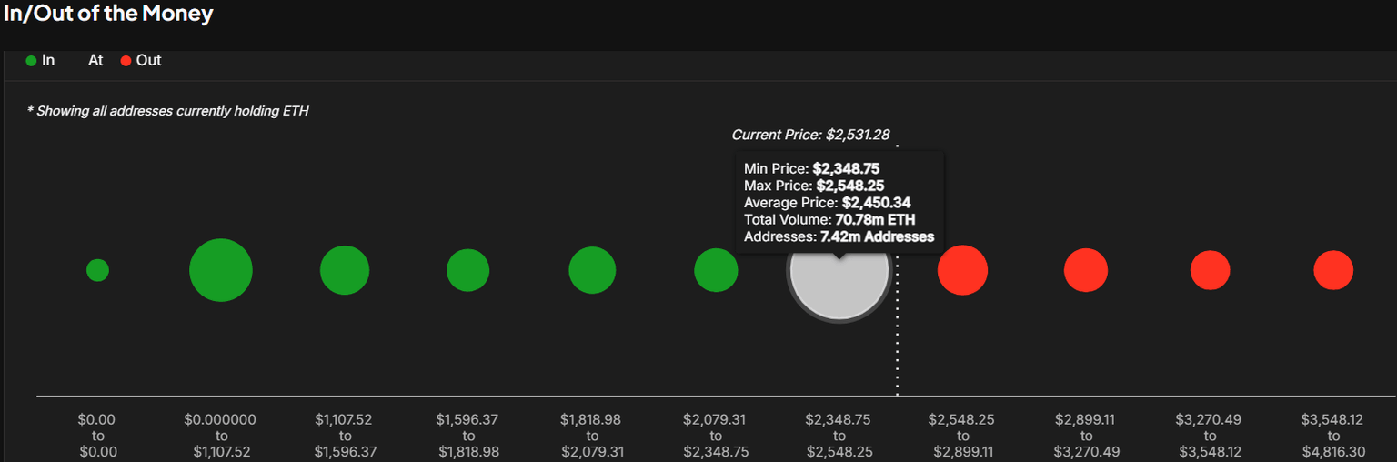
Task: Select the green bubble for $1,596.37–$1,818.98
Action: (468, 270)
